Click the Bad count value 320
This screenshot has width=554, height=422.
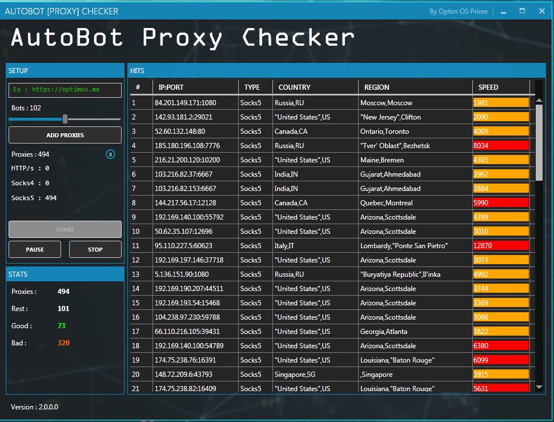point(63,343)
